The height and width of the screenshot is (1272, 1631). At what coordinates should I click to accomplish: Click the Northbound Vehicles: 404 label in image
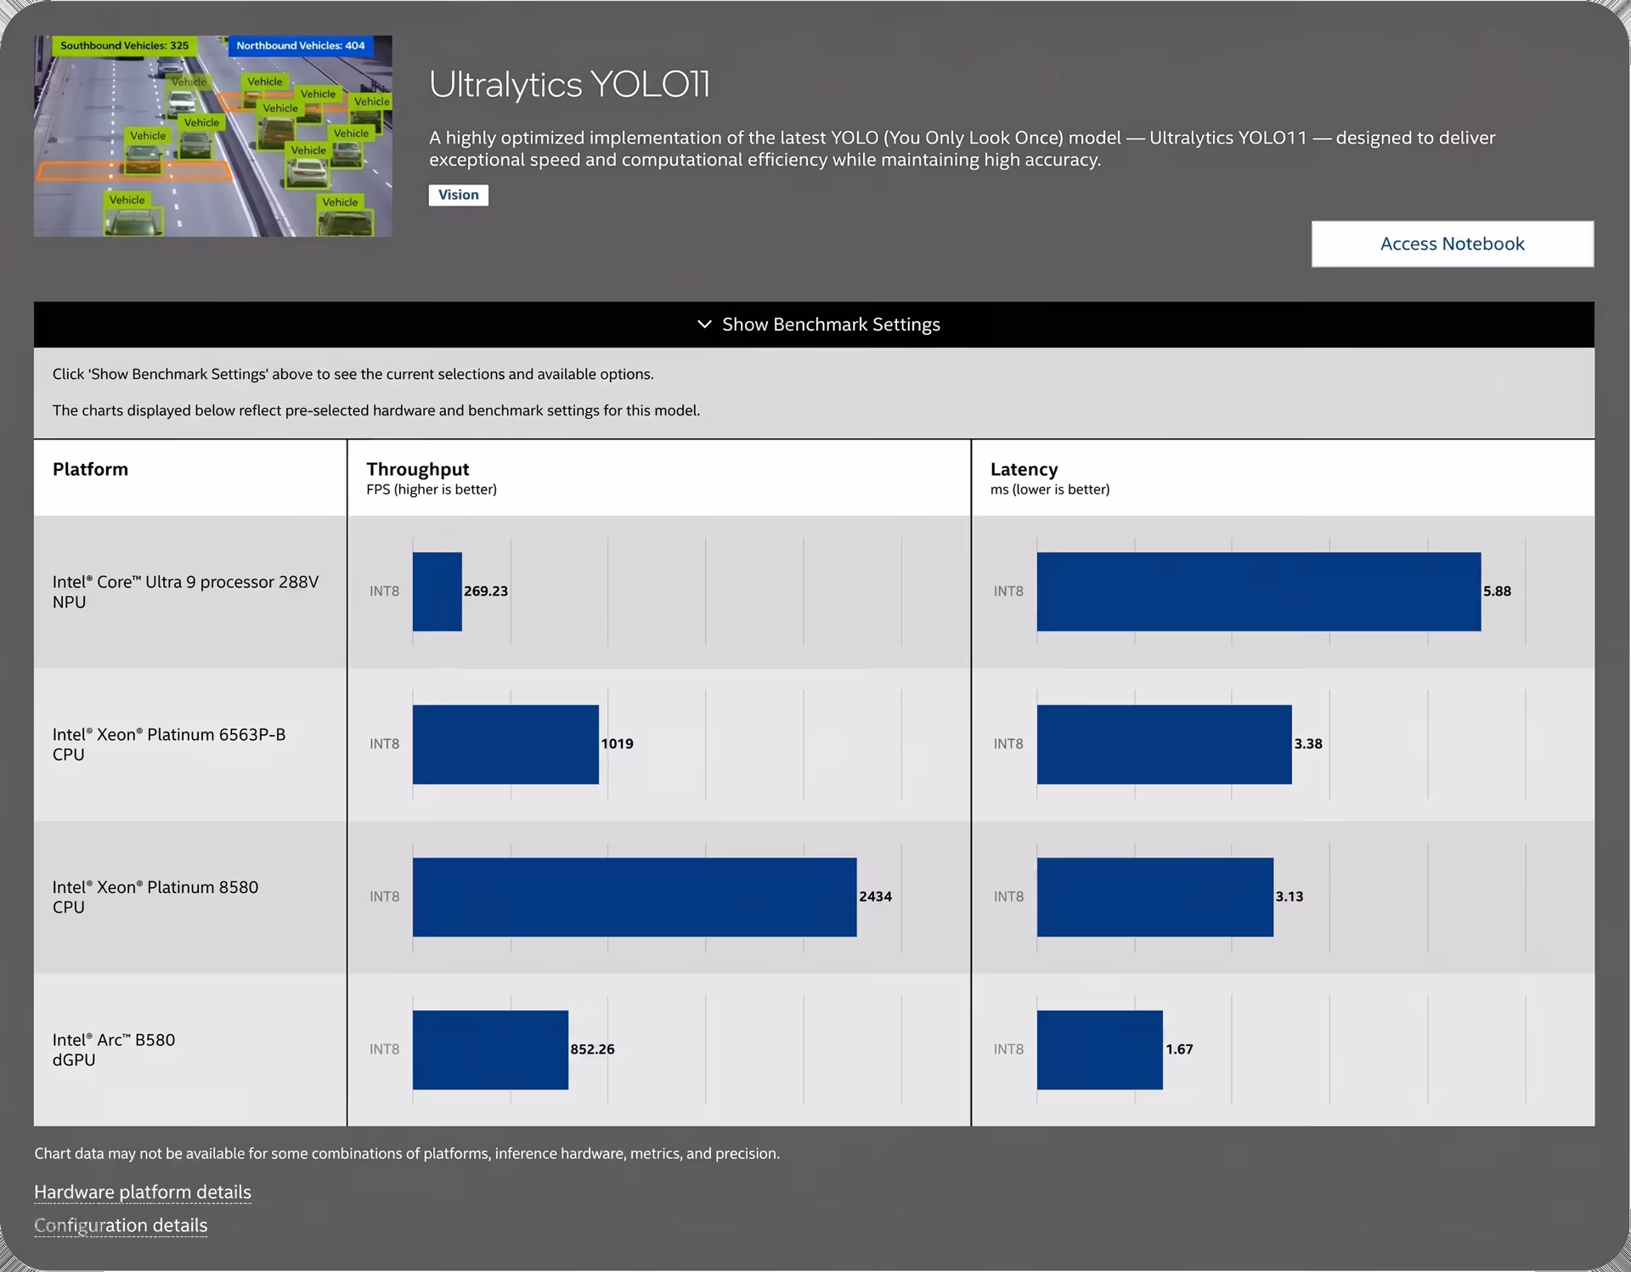coord(301,45)
